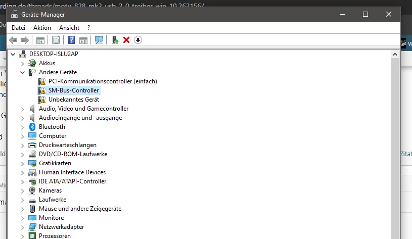The width and height of the screenshot is (412, 239).
Task: Click the disable device down-arrow icon
Action: coord(138,40)
